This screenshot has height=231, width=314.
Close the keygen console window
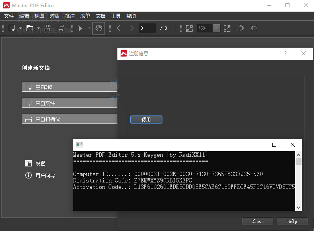(x=293, y=145)
